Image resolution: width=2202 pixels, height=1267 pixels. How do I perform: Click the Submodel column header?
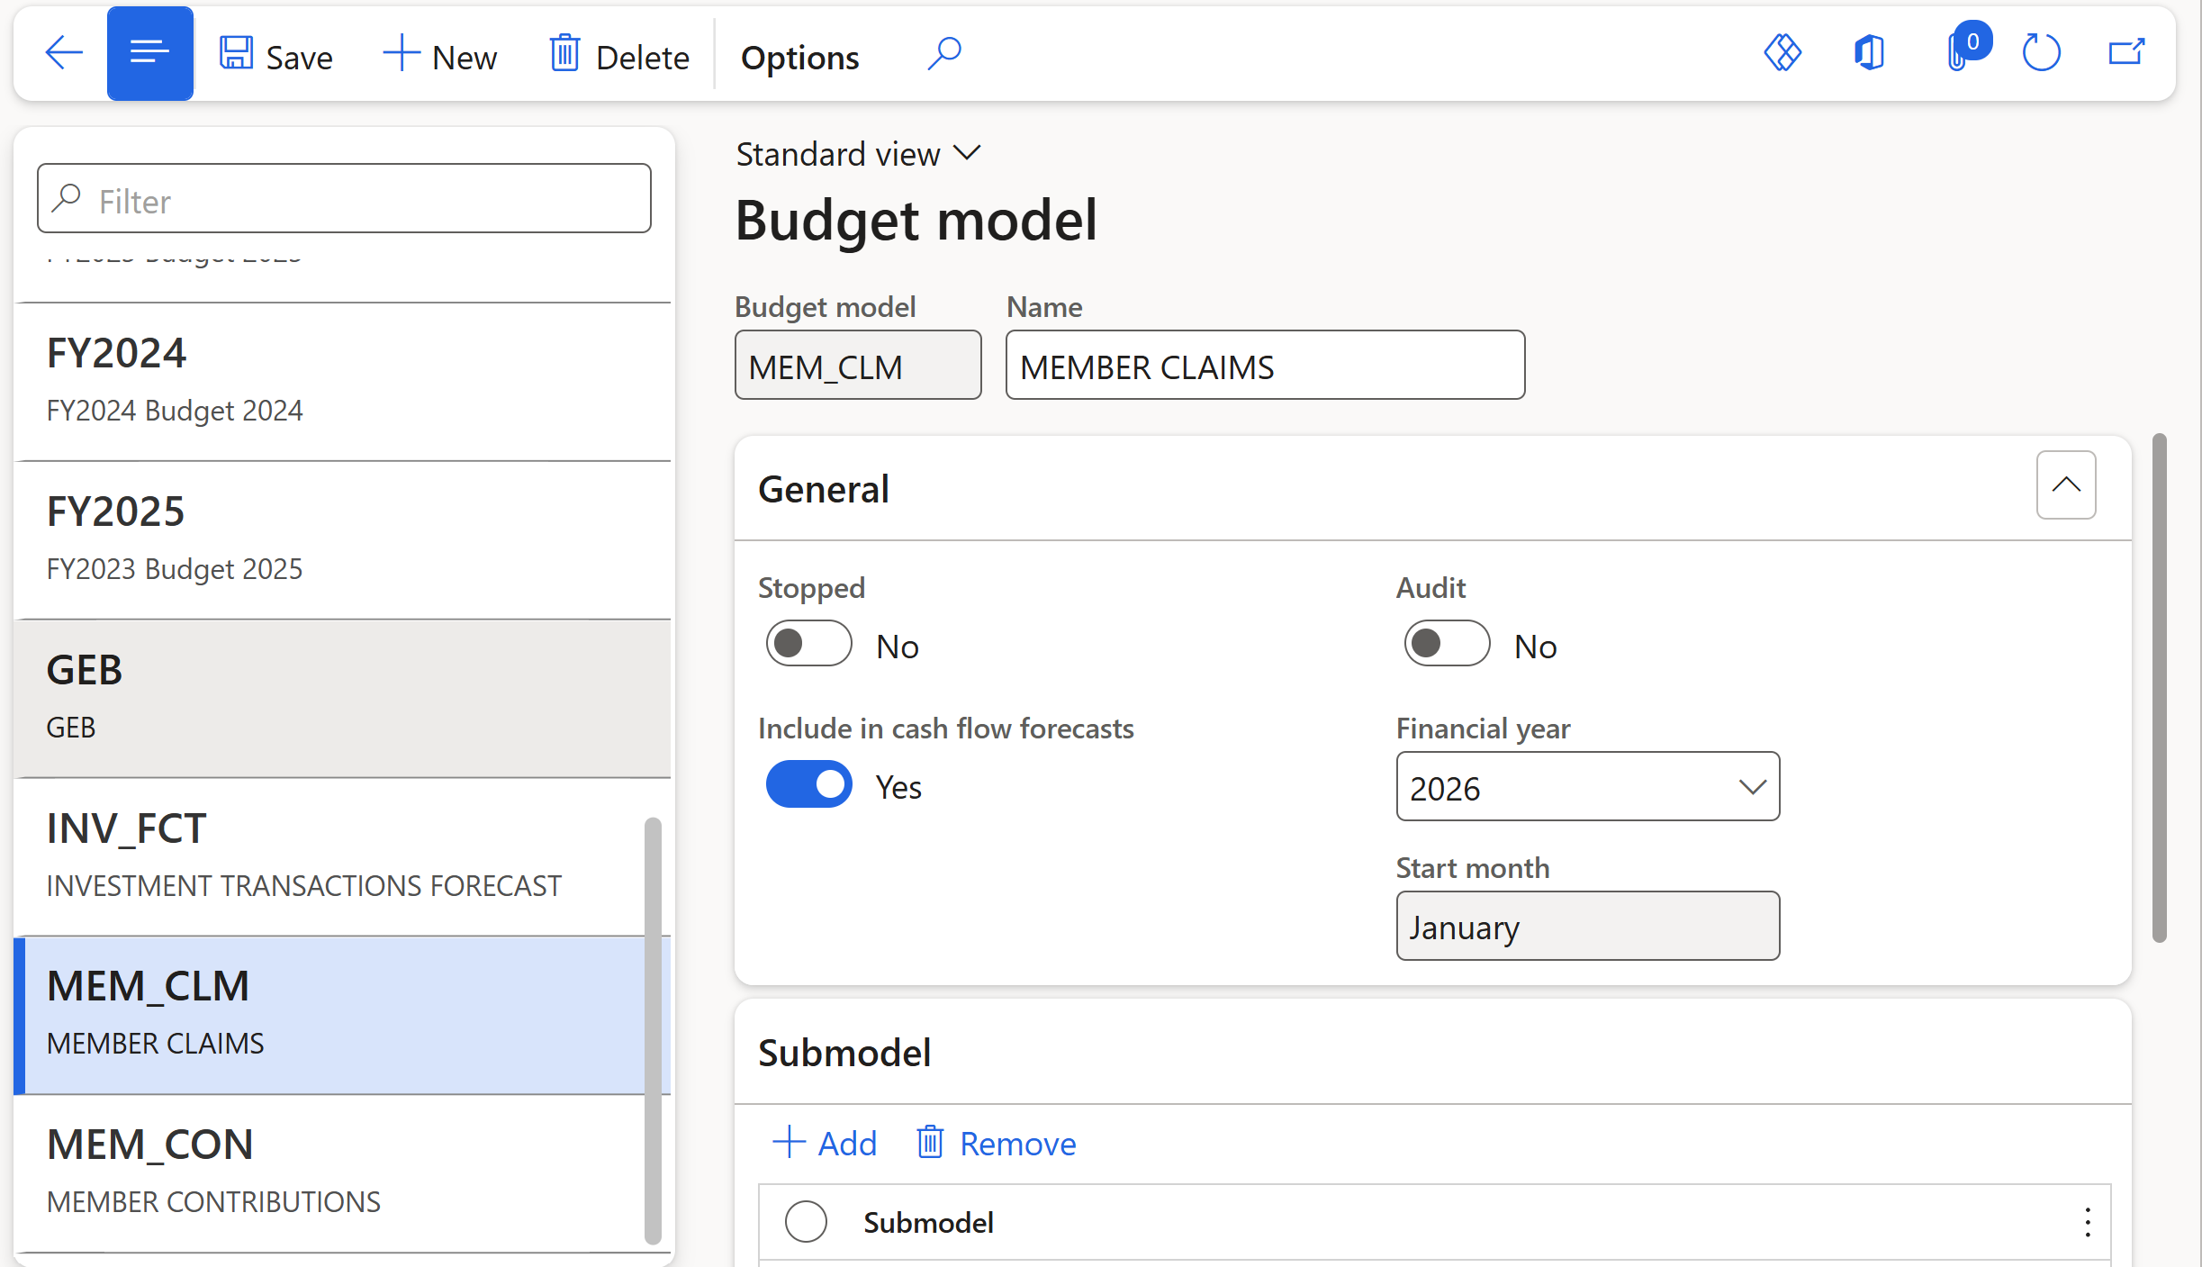(928, 1223)
